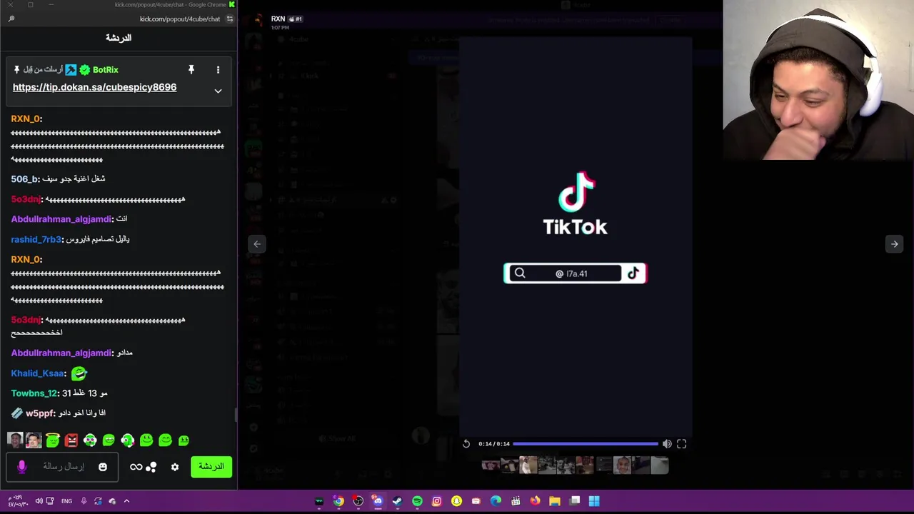
Task: Insert the second photo face emote
Action: [x=34, y=440]
